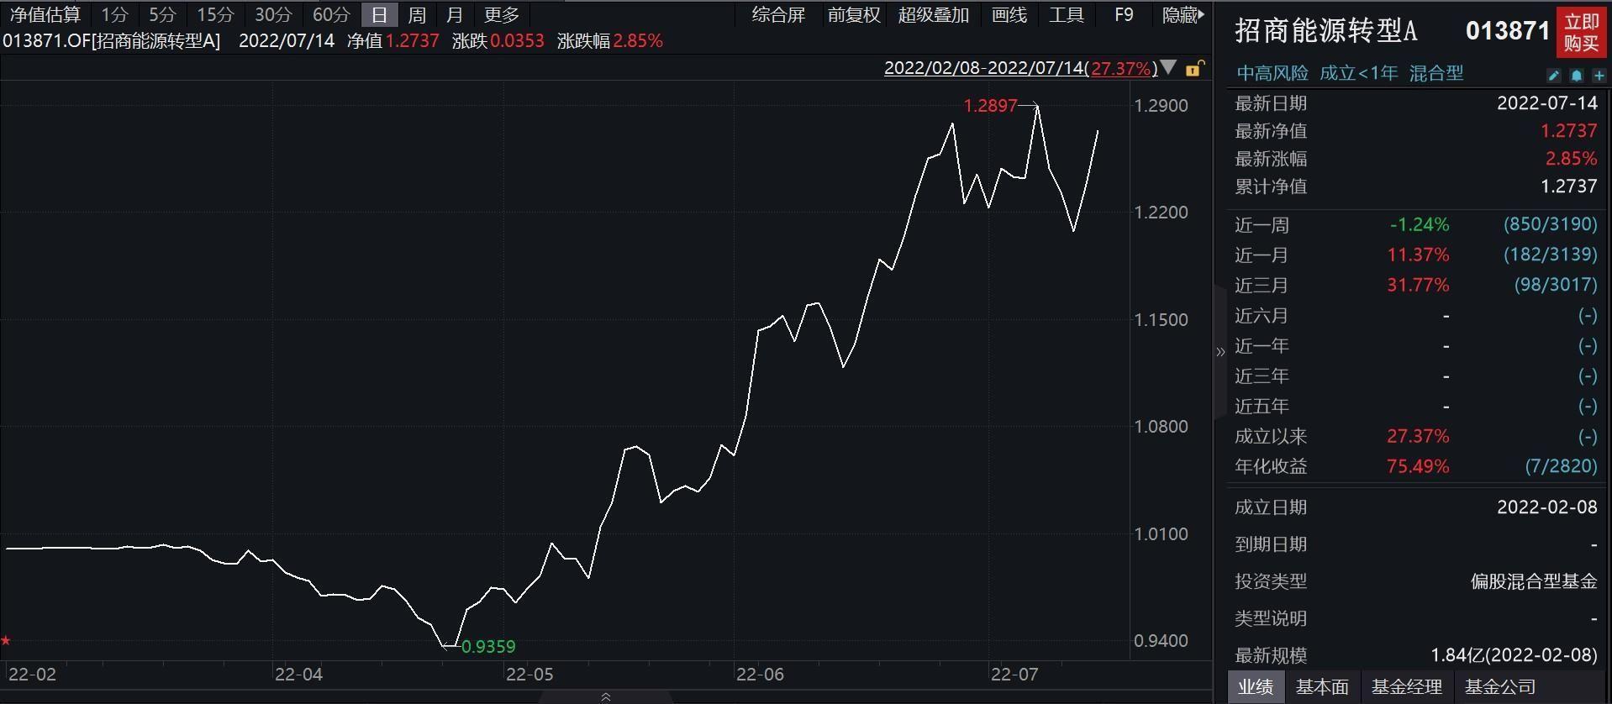The height and width of the screenshot is (704, 1612).
Task: Click the 中高风险 tag
Action: pyautogui.click(x=1272, y=74)
